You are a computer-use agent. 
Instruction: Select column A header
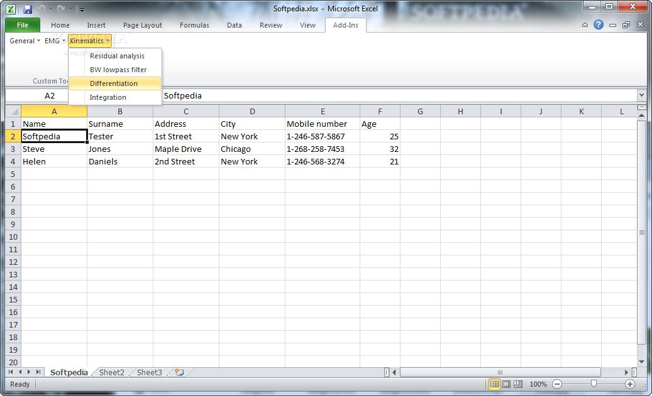click(54, 111)
